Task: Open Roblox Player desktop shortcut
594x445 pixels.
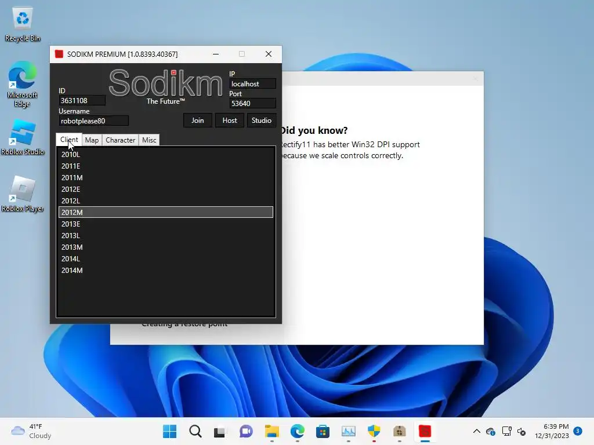Action: 23,194
